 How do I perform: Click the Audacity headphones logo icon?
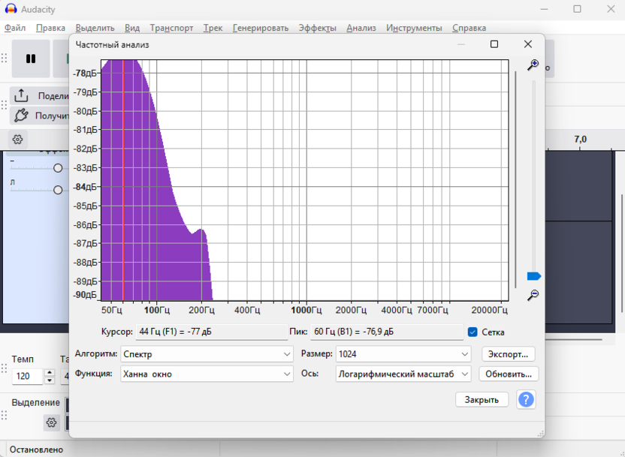(11, 9)
